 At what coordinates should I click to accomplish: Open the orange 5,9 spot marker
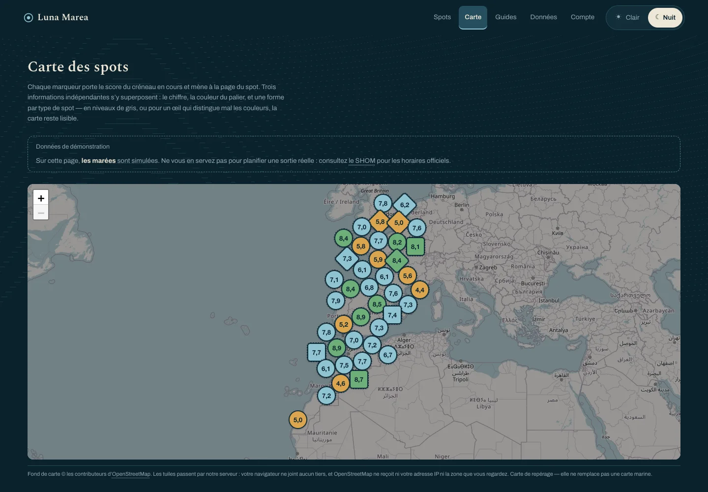click(378, 259)
